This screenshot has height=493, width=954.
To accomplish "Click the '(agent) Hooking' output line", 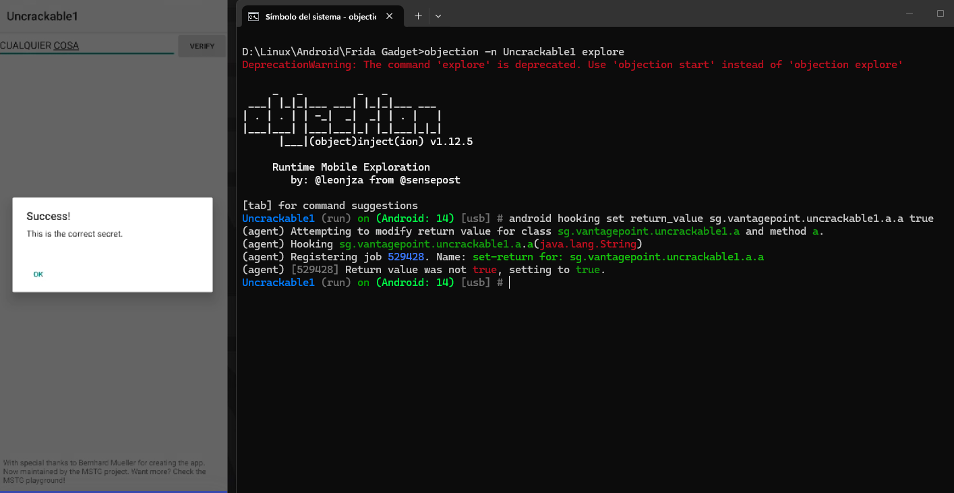I will 442,244.
